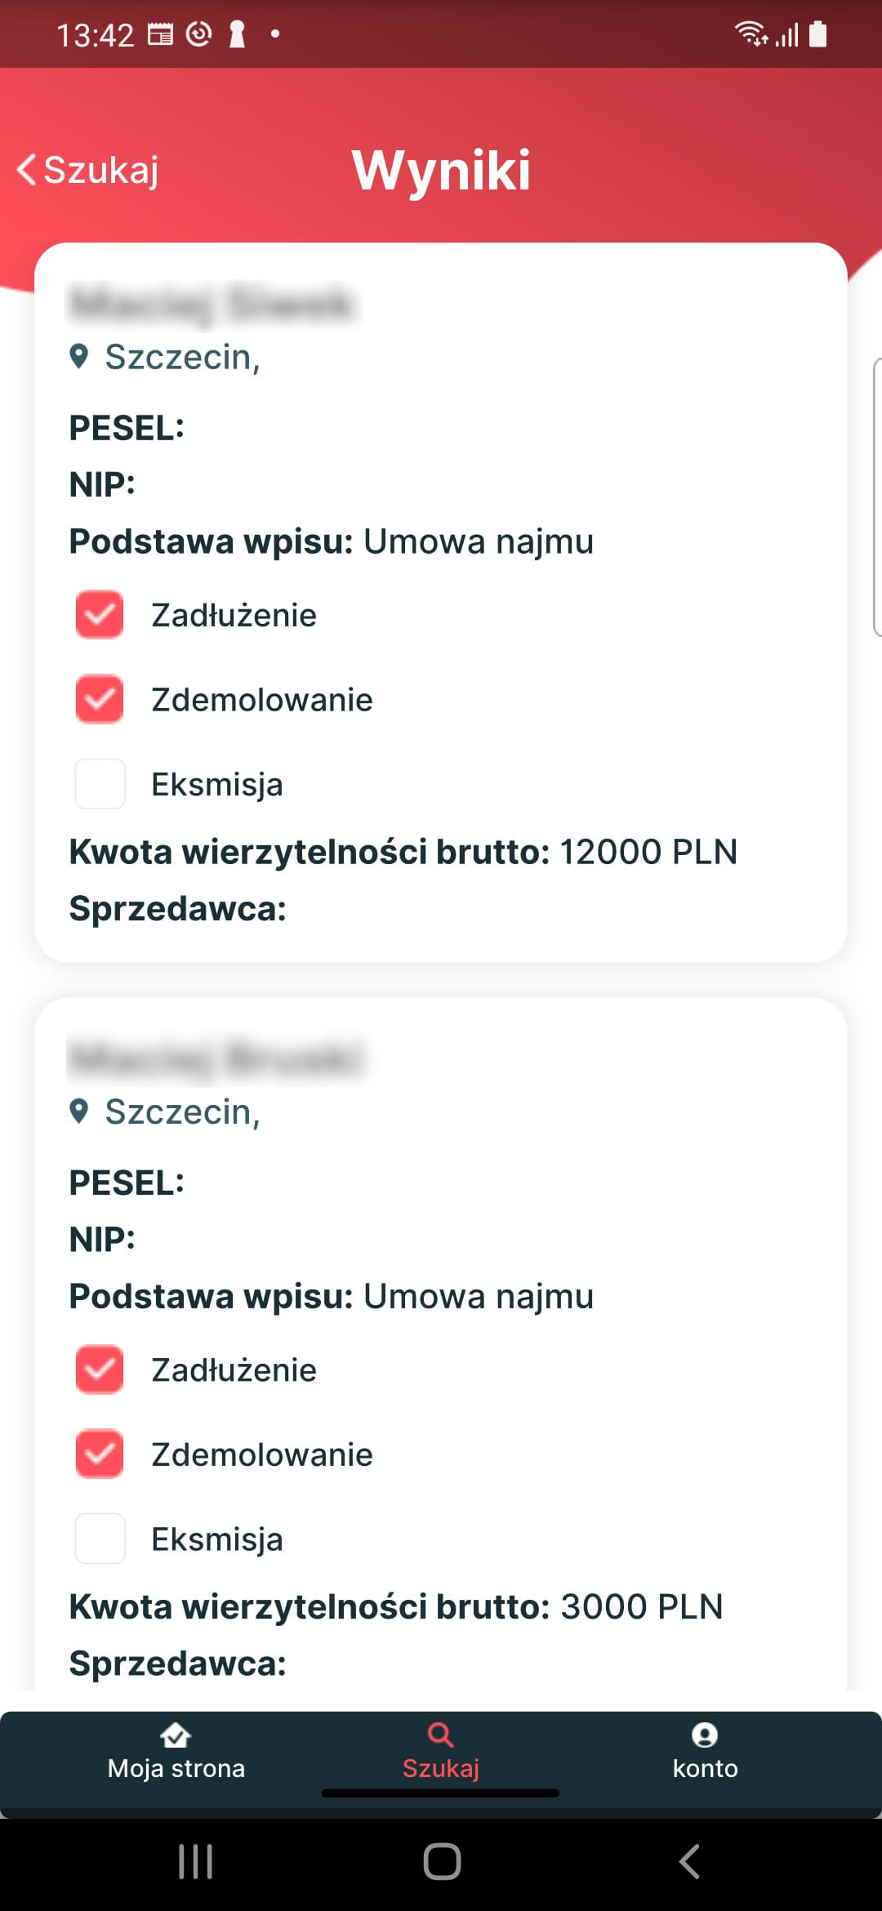Tap the Szukaj magnifier icon in bottom bar
This screenshot has height=1911, width=882.
pos(441,1735)
